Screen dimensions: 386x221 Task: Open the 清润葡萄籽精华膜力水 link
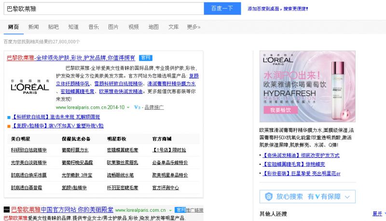click(171, 84)
